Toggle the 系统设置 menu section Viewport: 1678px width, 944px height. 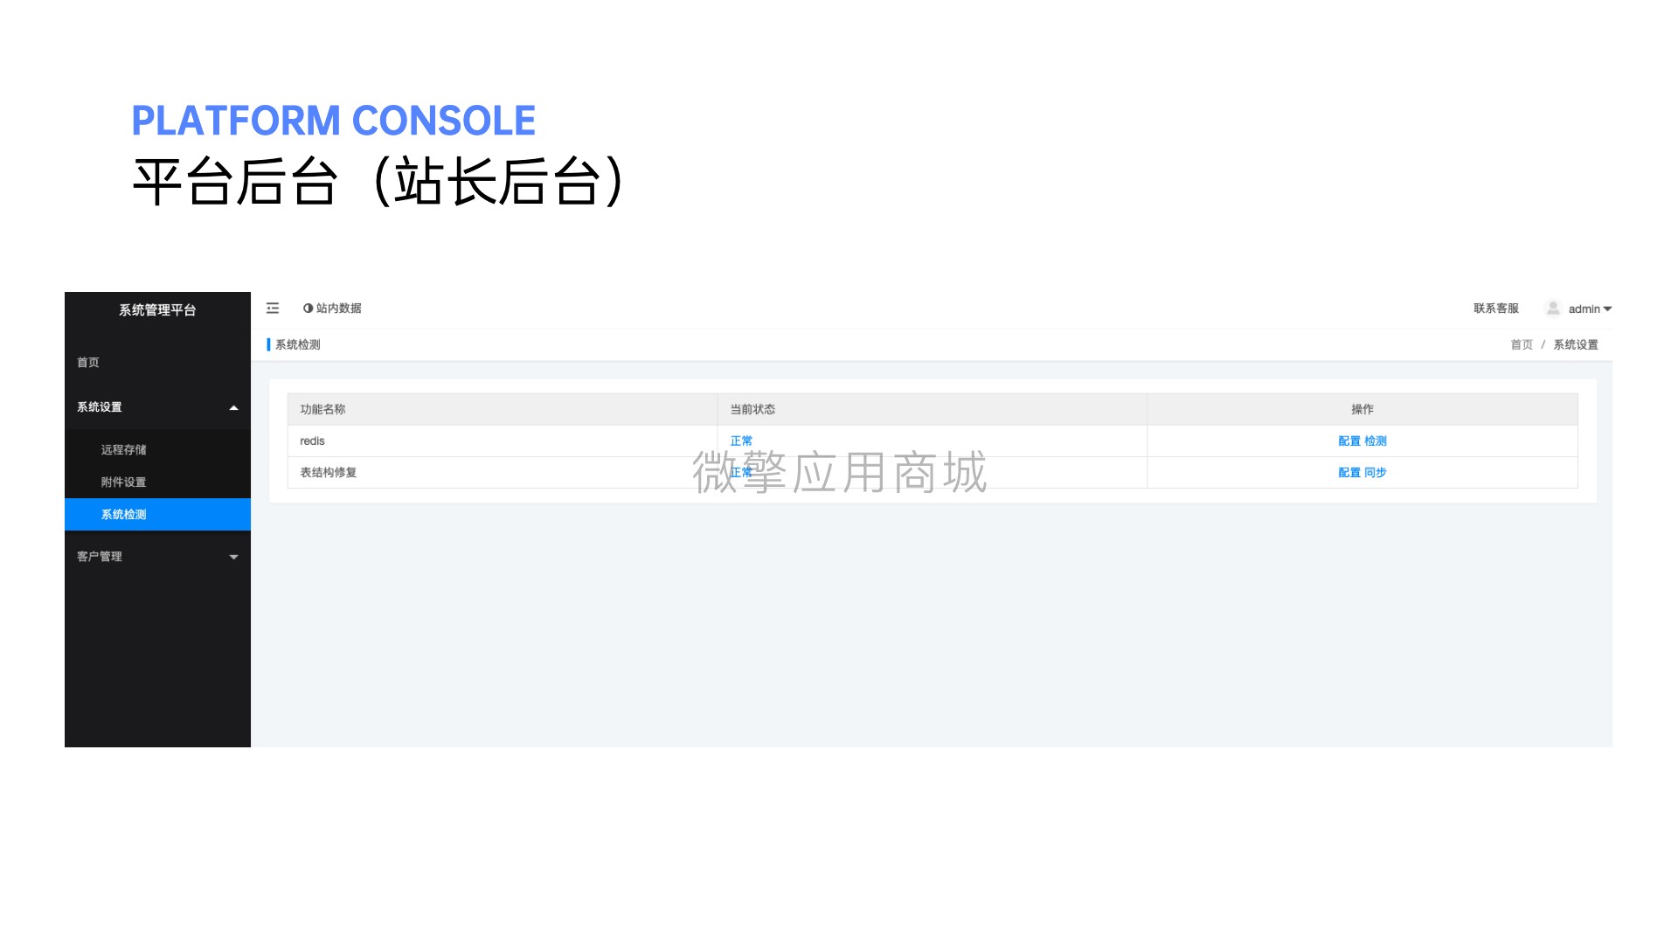click(x=156, y=406)
